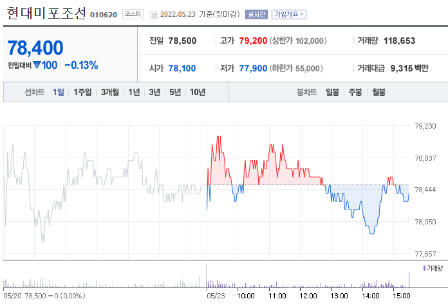Click the 코스피 market badge
Image resolution: width=448 pixels, height=308 pixels.
(133, 14)
